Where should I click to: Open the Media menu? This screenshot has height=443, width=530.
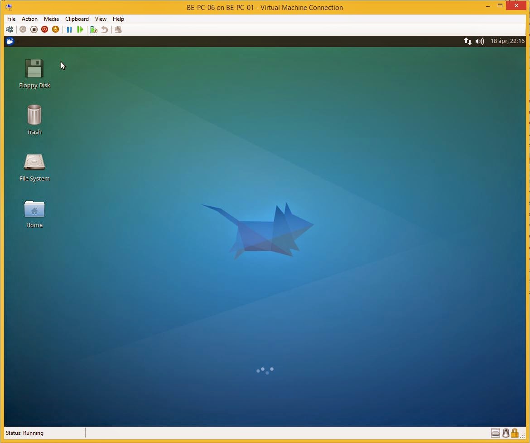(51, 19)
